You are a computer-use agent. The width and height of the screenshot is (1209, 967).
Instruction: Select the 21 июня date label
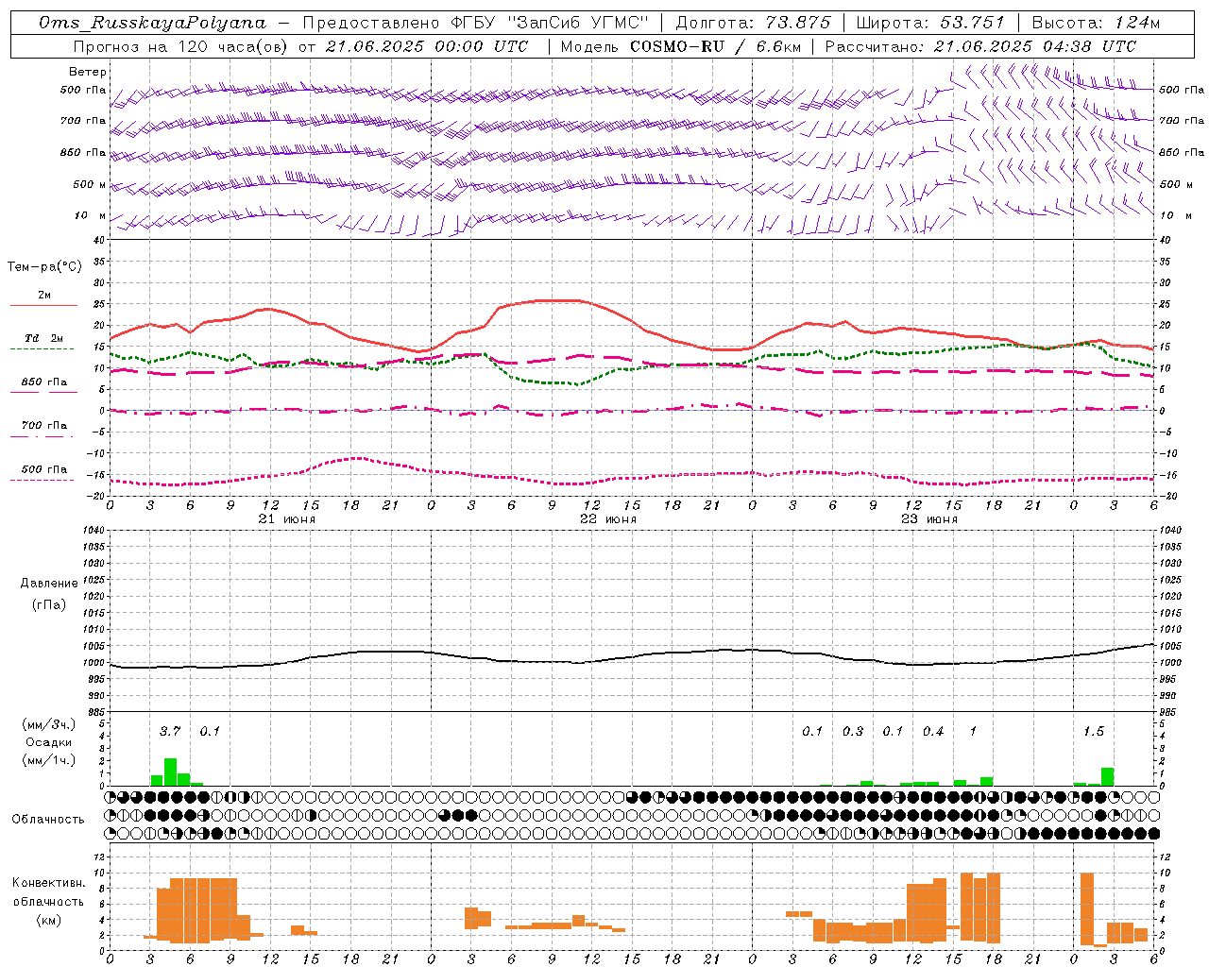(x=287, y=519)
